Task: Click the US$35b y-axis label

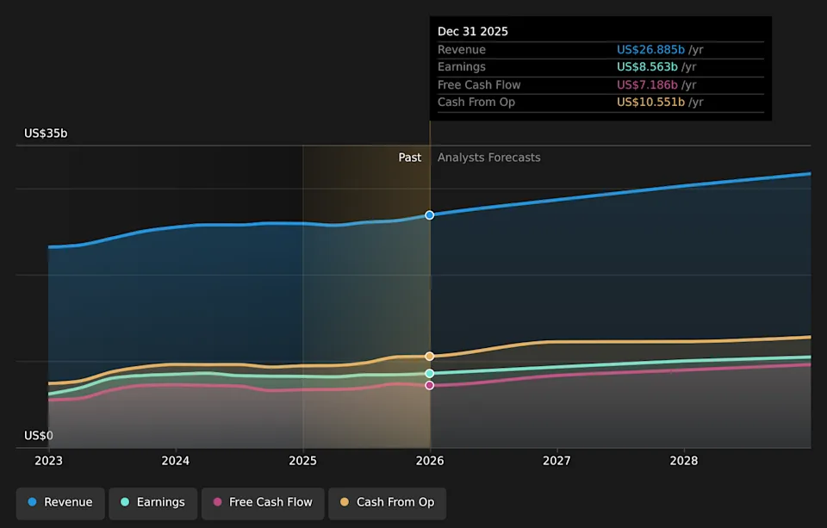Action: pyautogui.click(x=46, y=134)
